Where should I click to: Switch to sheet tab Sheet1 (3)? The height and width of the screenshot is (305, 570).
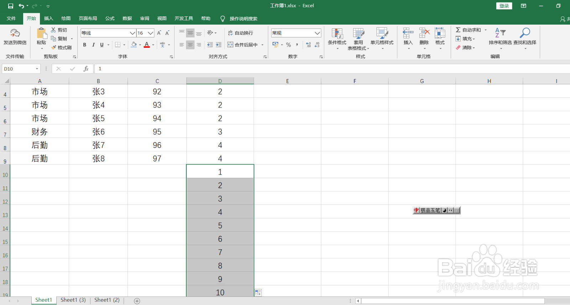pos(73,300)
